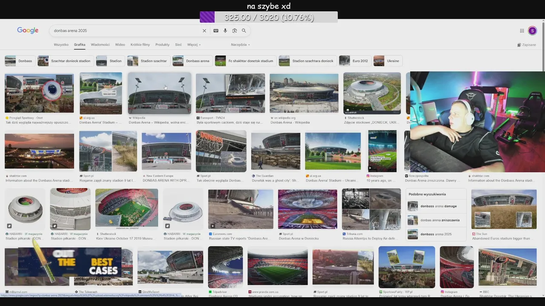
Task: Open the Euronews.com image result
Action: point(241,209)
